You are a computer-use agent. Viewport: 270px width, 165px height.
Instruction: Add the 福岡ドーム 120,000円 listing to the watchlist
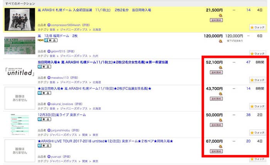point(257,54)
